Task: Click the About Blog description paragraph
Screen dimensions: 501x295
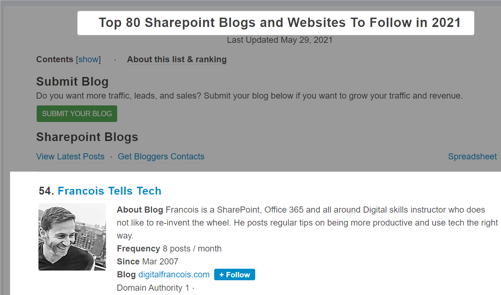Action: (x=307, y=223)
